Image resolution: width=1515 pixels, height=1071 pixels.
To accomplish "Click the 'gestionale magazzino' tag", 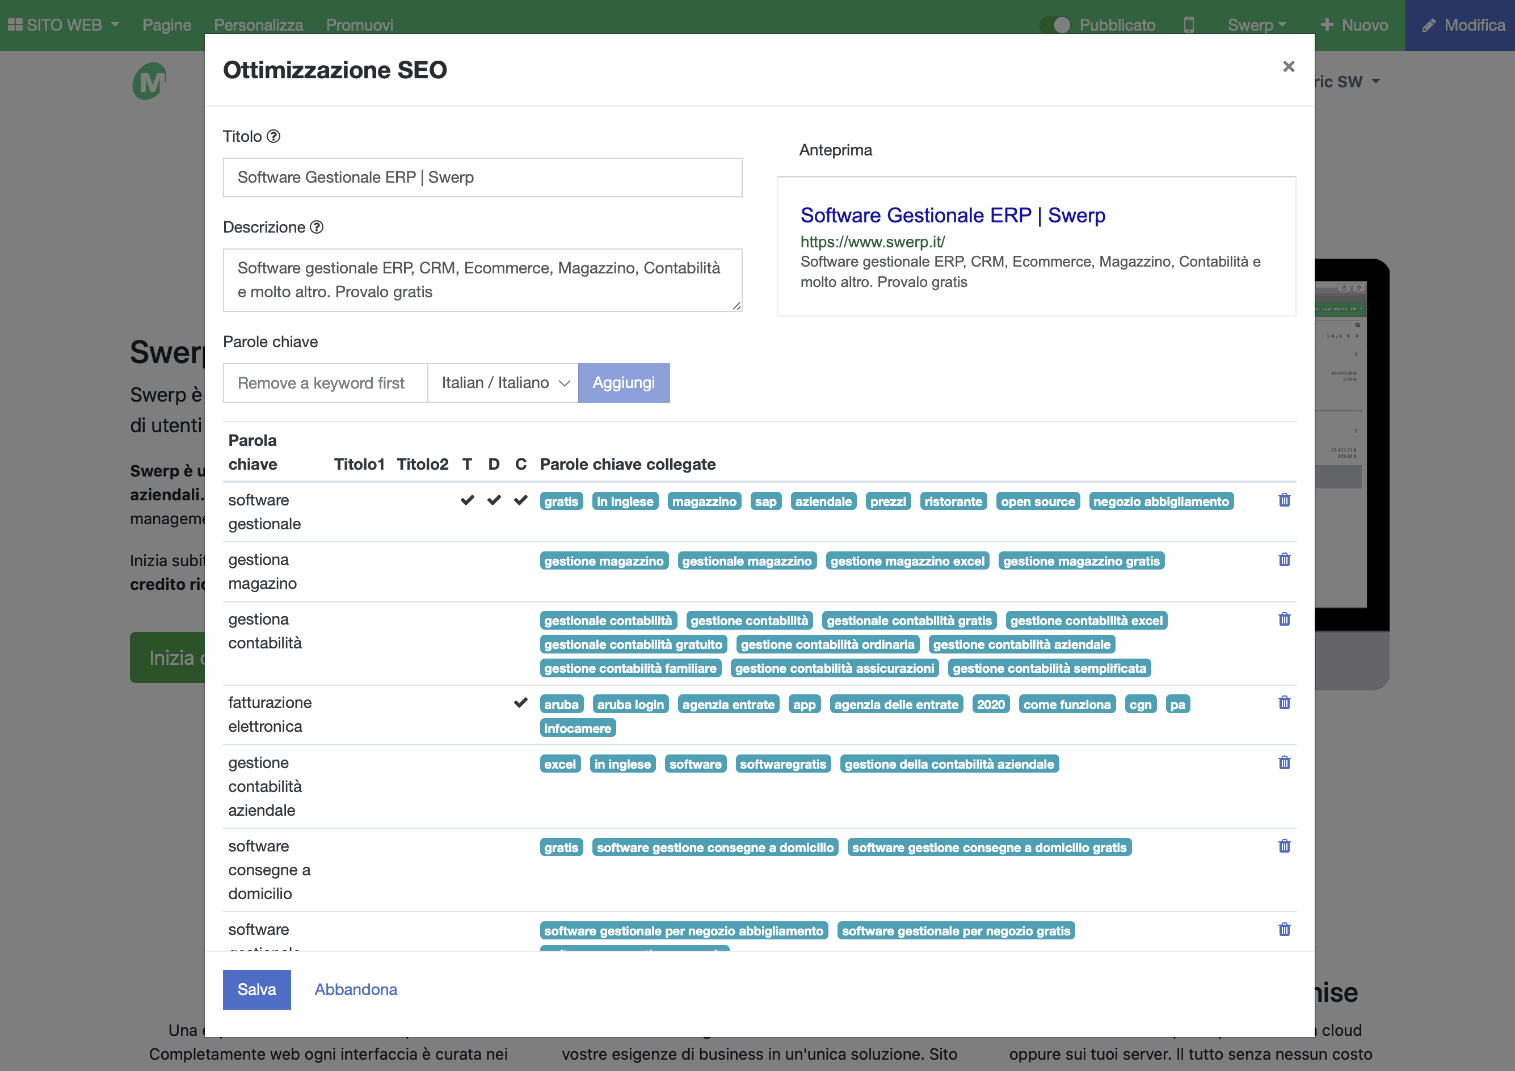I will [x=747, y=560].
